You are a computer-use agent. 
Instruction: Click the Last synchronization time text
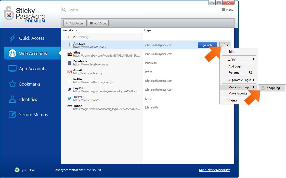pyautogui.click(x=77, y=170)
